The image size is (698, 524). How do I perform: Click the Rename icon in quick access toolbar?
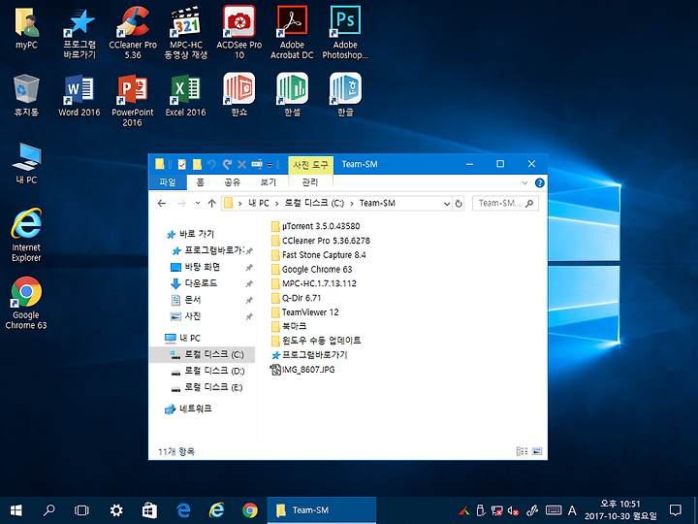pyautogui.click(x=257, y=164)
